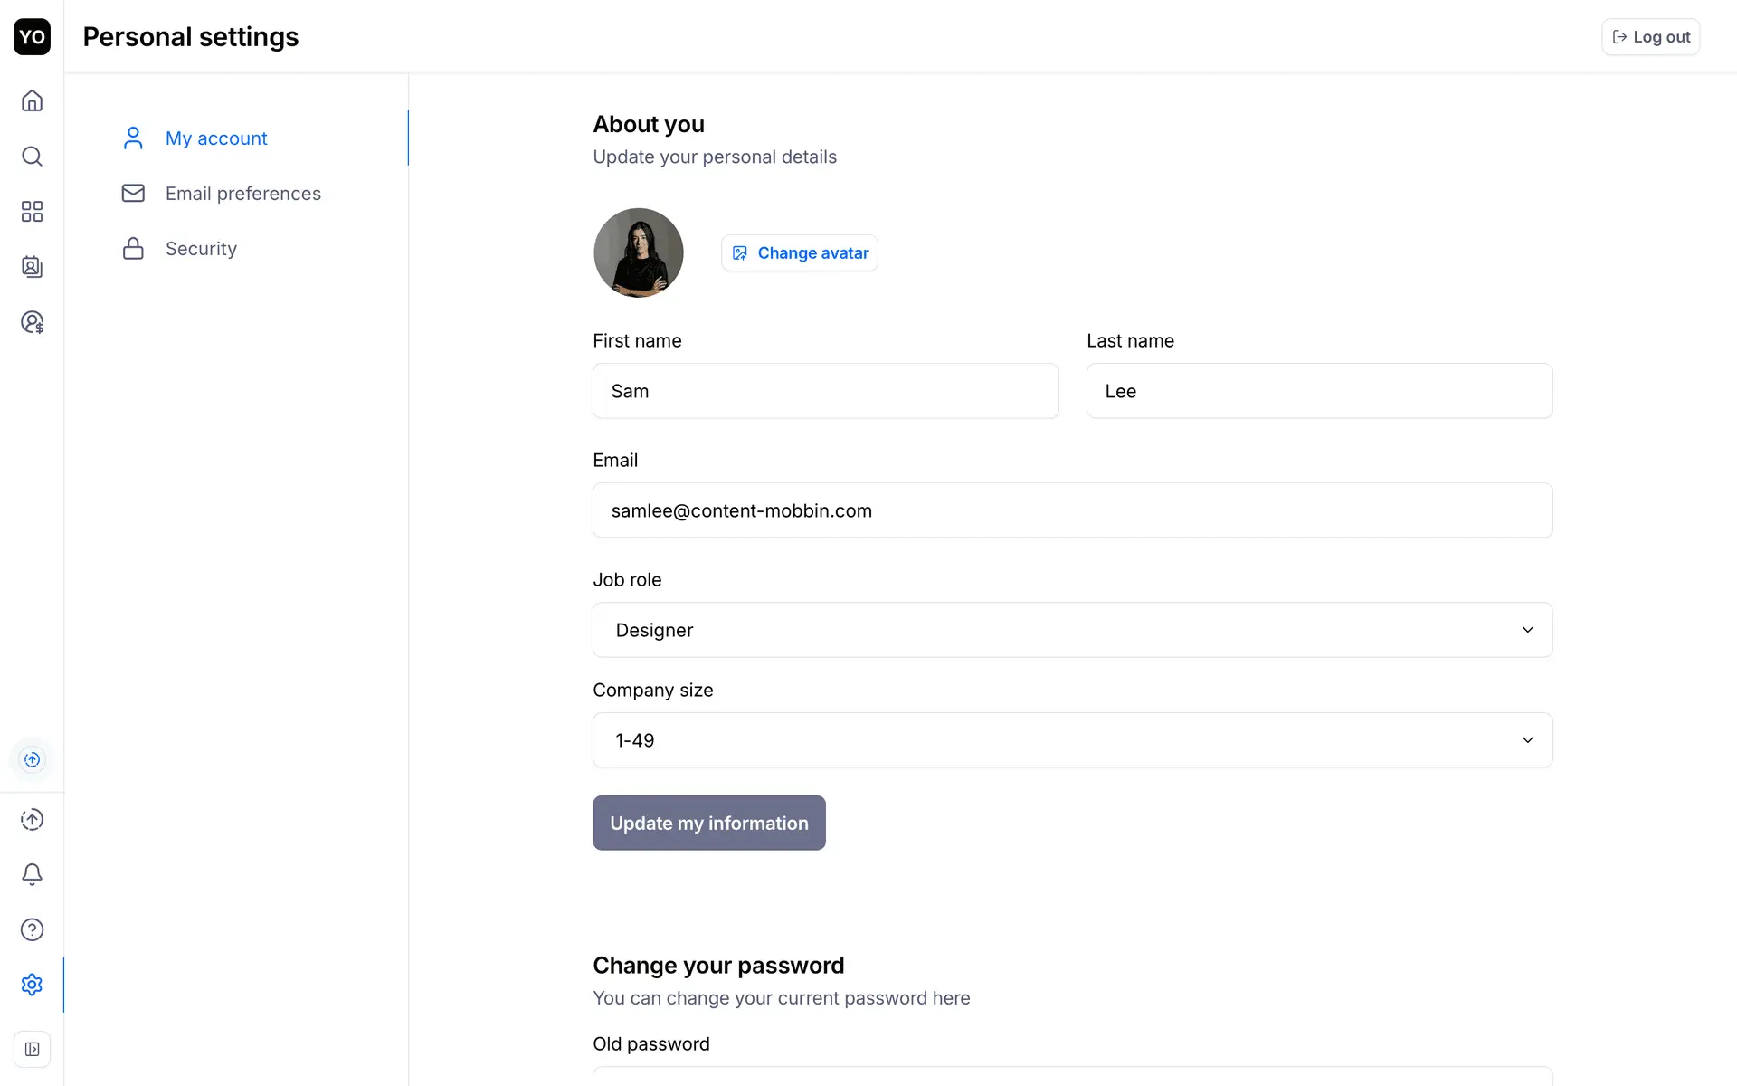Viewport: 1737px width, 1086px height.
Task: Click the contacts book sidebar icon
Action: click(x=32, y=267)
